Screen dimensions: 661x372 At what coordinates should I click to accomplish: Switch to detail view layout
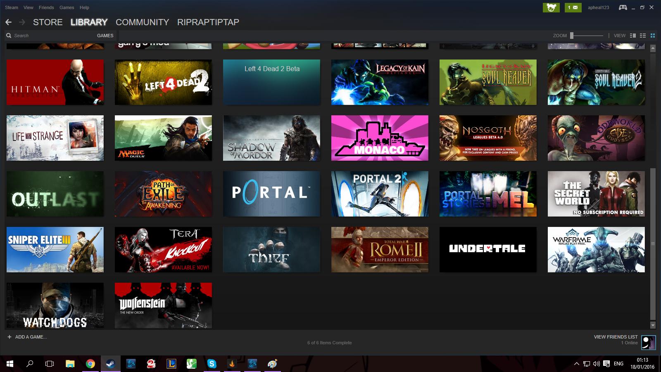click(x=632, y=36)
